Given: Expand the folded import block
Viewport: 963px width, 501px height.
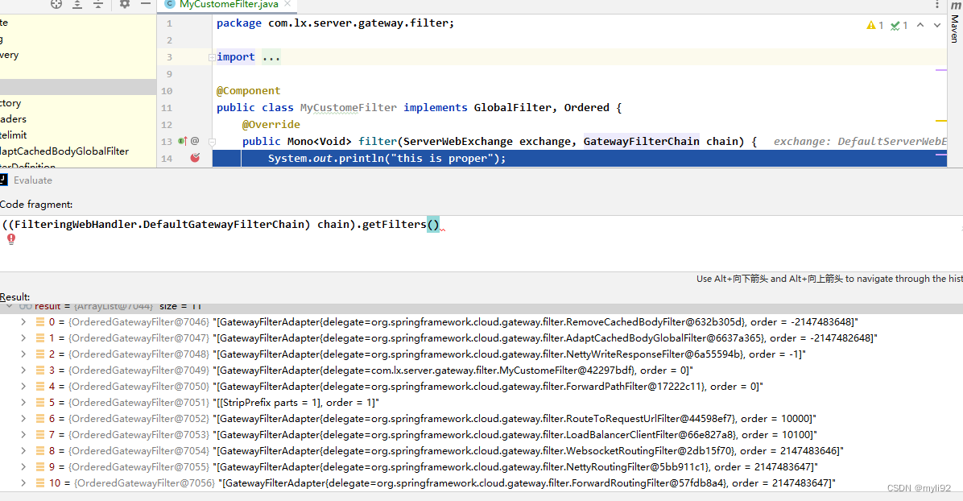Looking at the screenshot, I should coord(211,57).
